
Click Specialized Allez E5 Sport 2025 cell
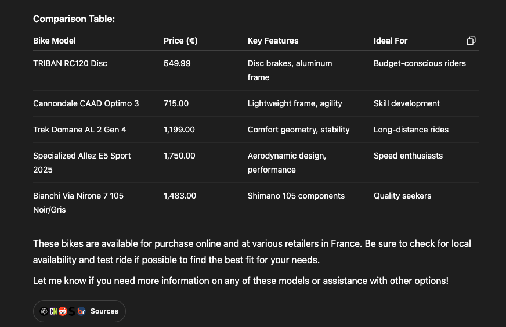[x=82, y=163]
